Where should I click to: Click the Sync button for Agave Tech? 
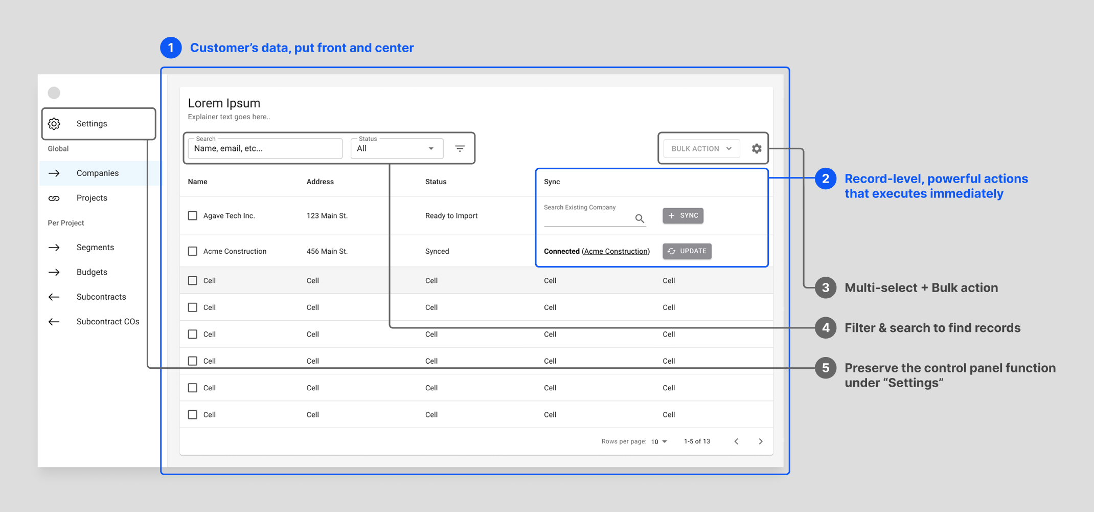point(683,215)
